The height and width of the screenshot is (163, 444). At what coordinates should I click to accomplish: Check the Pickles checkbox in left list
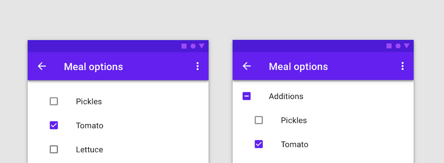pyautogui.click(x=54, y=101)
